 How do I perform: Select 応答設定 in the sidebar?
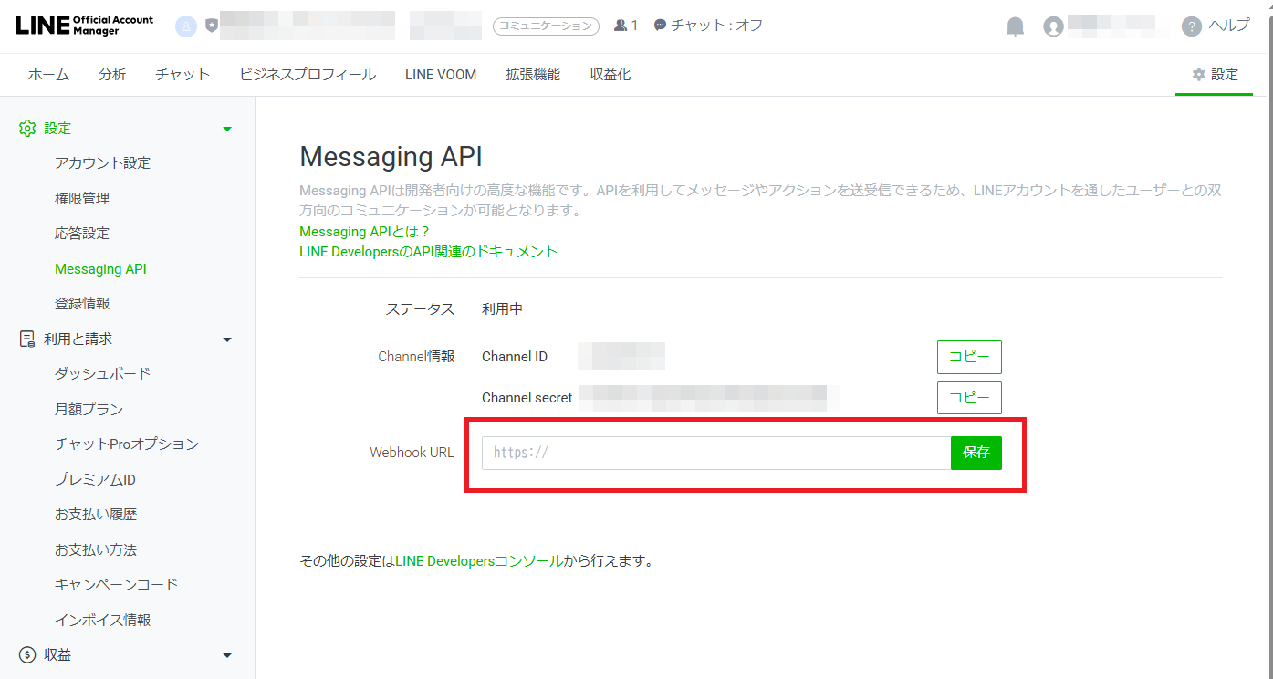[82, 234]
